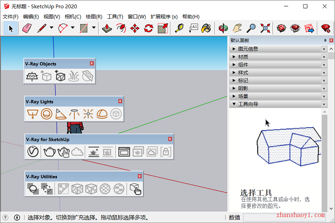
Task: Pick the Eraser tool
Action: click(x=27, y=28)
